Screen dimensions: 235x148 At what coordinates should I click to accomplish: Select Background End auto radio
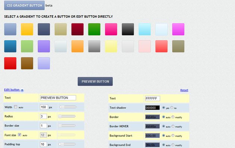pyautogui.click(x=163, y=145)
